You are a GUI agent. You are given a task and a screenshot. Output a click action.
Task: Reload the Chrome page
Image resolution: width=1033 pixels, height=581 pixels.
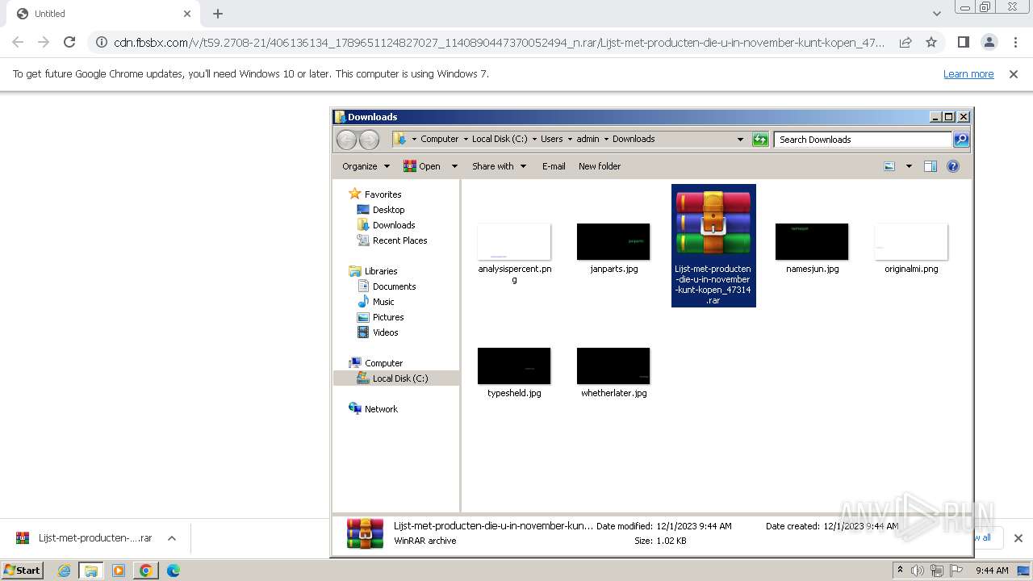(x=69, y=42)
